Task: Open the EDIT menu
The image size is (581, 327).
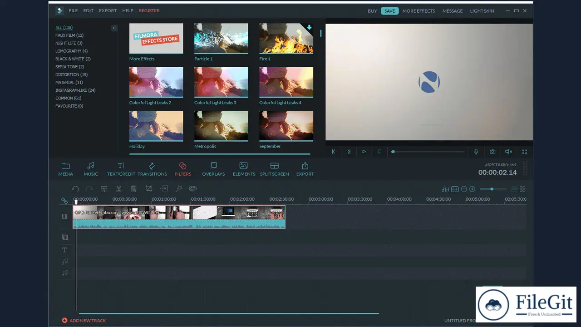Action: click(89, 10)
